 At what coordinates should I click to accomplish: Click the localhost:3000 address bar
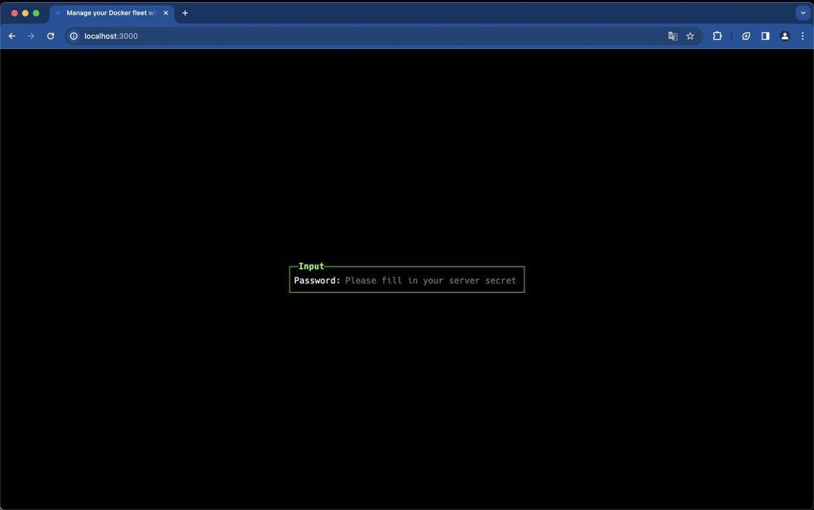click(x=364, y=36)
